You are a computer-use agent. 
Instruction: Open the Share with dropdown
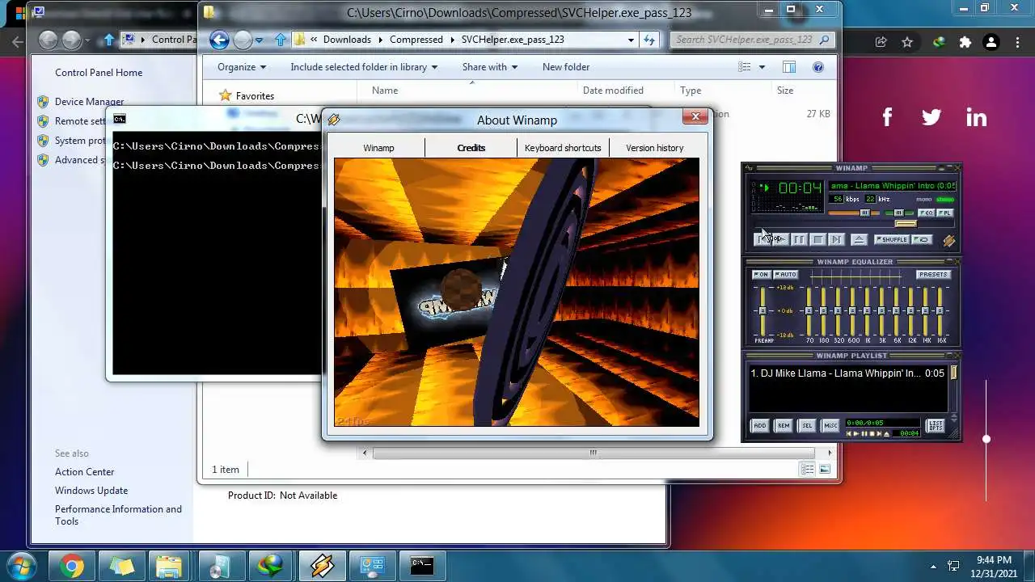pos(490,67)
